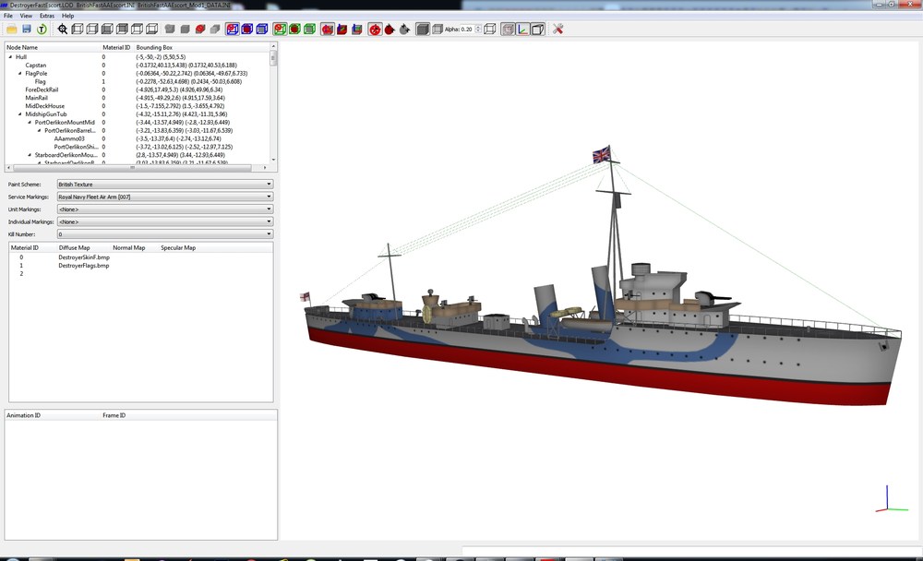Open the Paint Scheme dropdown
The height and width of the screenshot is (561, 923).
coord(165,185)
